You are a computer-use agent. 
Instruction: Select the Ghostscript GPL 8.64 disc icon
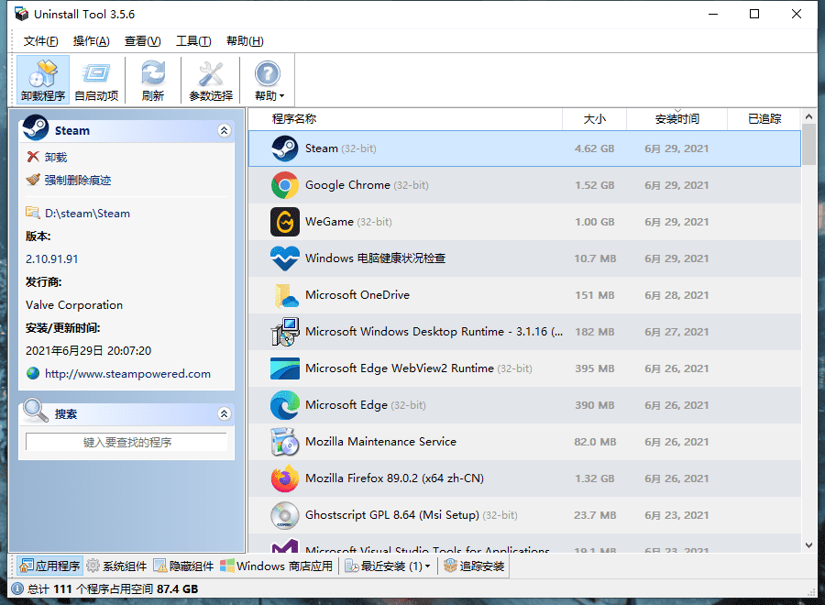(285, 515)
